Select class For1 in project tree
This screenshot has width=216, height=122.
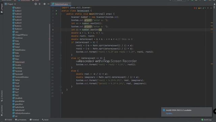[x=16, y=92]
